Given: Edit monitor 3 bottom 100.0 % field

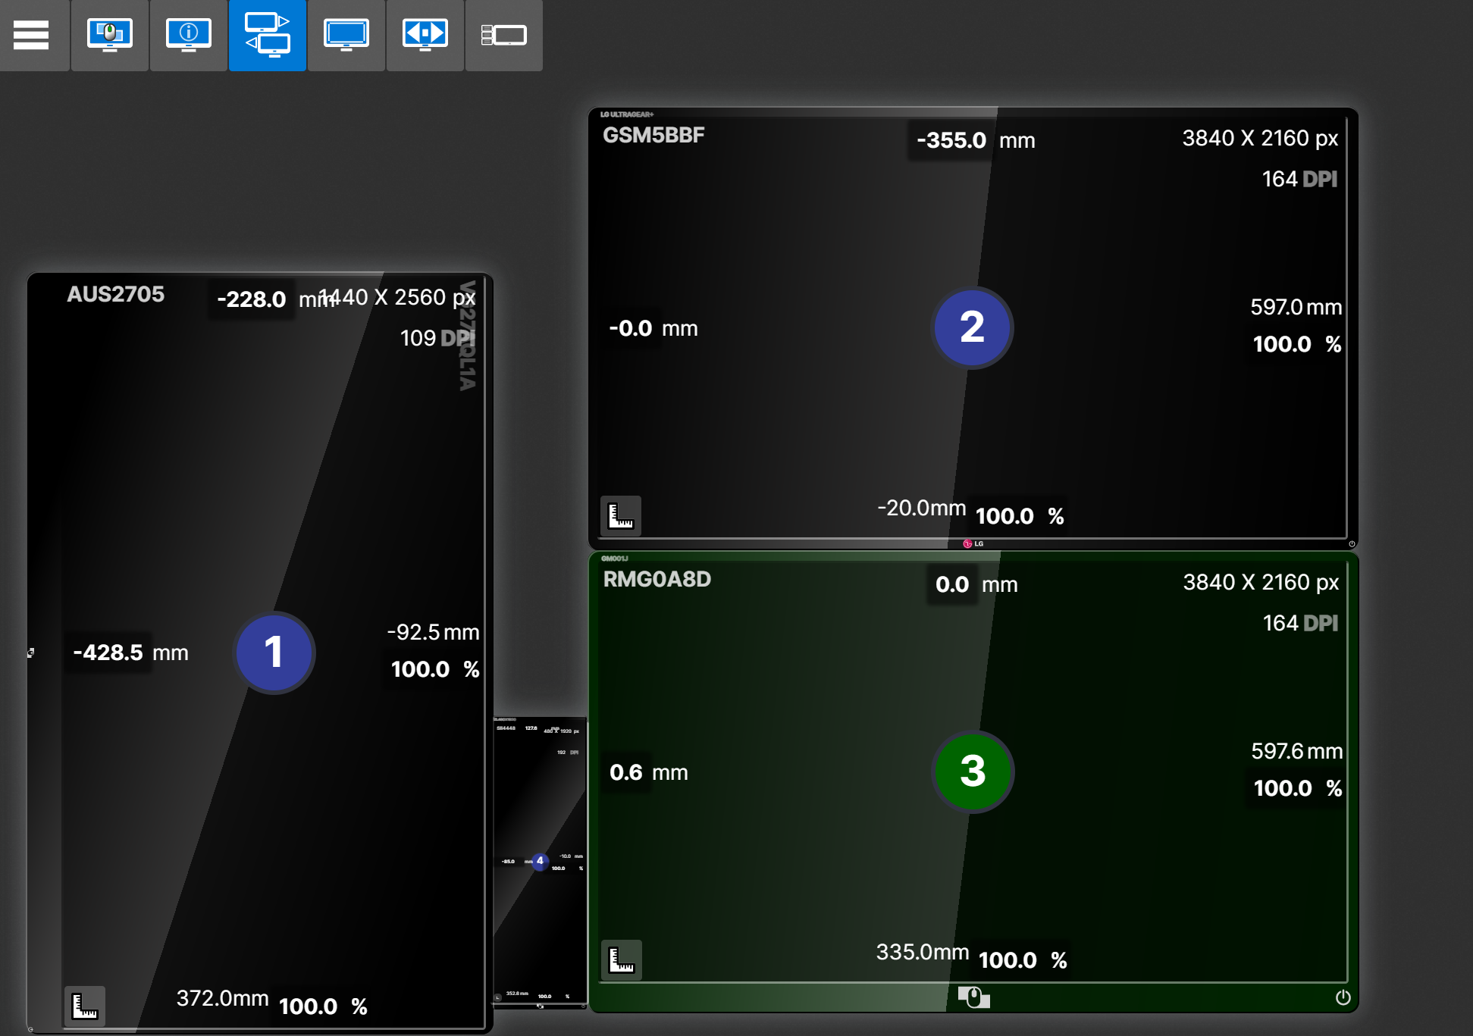Looking at the screenshot, I should [1008, 960].
